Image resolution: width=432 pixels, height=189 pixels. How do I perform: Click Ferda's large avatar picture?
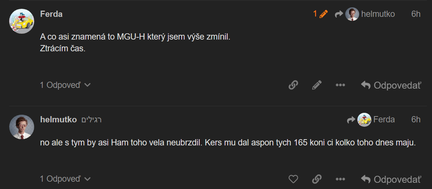click(22, 22)
